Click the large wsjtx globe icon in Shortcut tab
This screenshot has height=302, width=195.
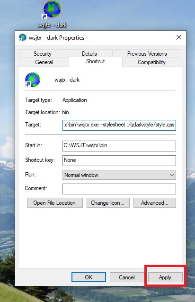pyautogui.click(x=33, y=80)
